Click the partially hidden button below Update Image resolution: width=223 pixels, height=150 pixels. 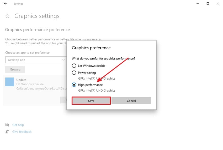63,100
